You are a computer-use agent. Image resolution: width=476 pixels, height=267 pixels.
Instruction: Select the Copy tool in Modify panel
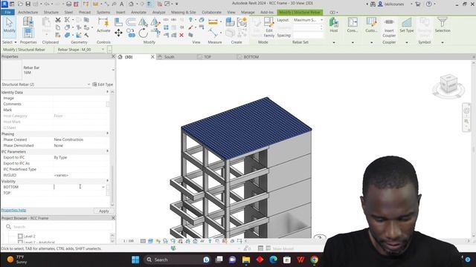(131, 33)
